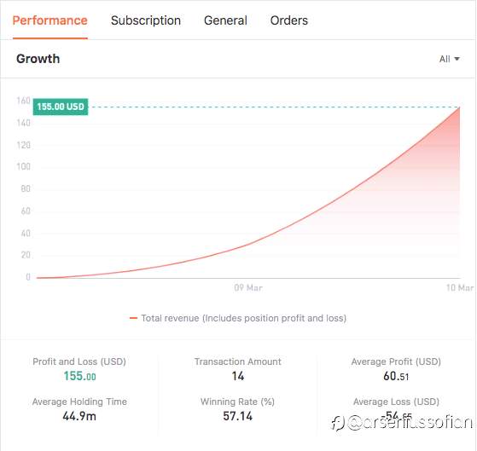The image size is (477, 451).
Task: Click the 155.00 USD chart value tag
Action: (61, 107)
